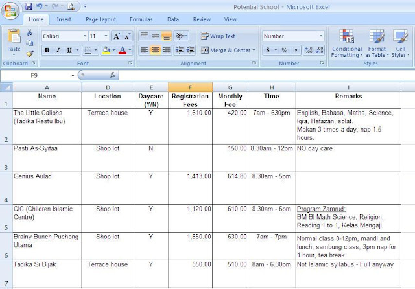This screenshot has height=289, width=415.
Task: Activate the Format Painter brush
Action: [30, 53]
